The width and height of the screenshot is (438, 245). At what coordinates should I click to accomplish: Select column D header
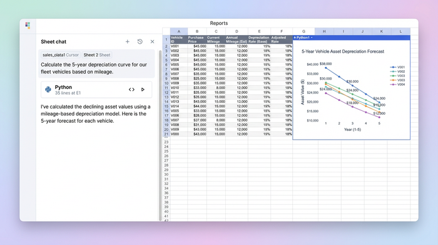click(x=237, y=31)
